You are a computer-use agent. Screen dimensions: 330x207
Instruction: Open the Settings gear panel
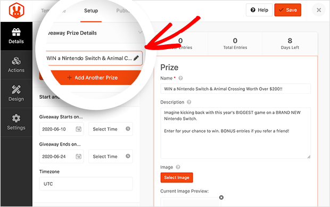(16, 122)
